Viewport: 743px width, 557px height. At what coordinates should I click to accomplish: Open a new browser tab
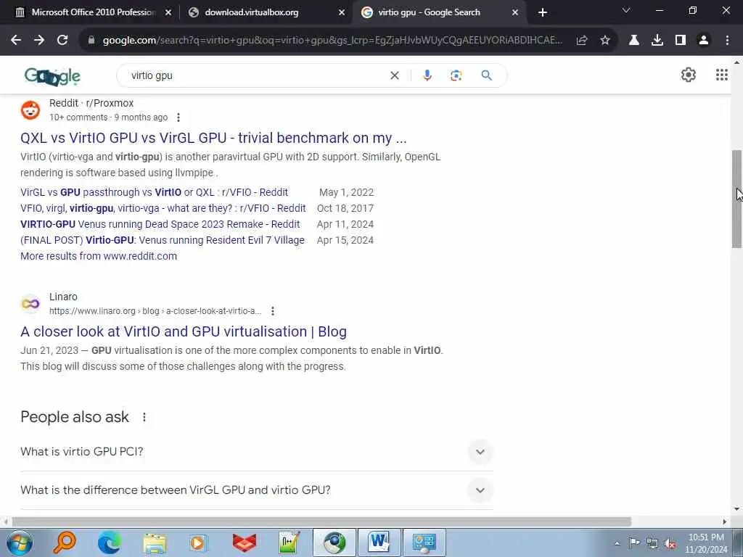point(543,12)
